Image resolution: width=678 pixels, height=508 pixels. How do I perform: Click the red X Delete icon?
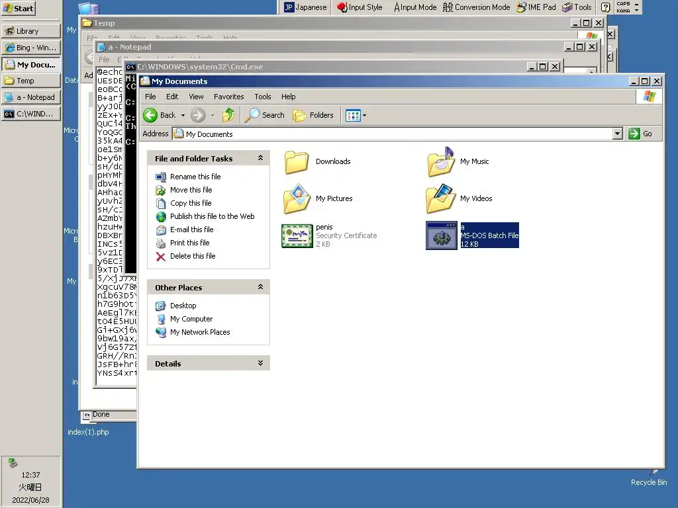point(160,257)
